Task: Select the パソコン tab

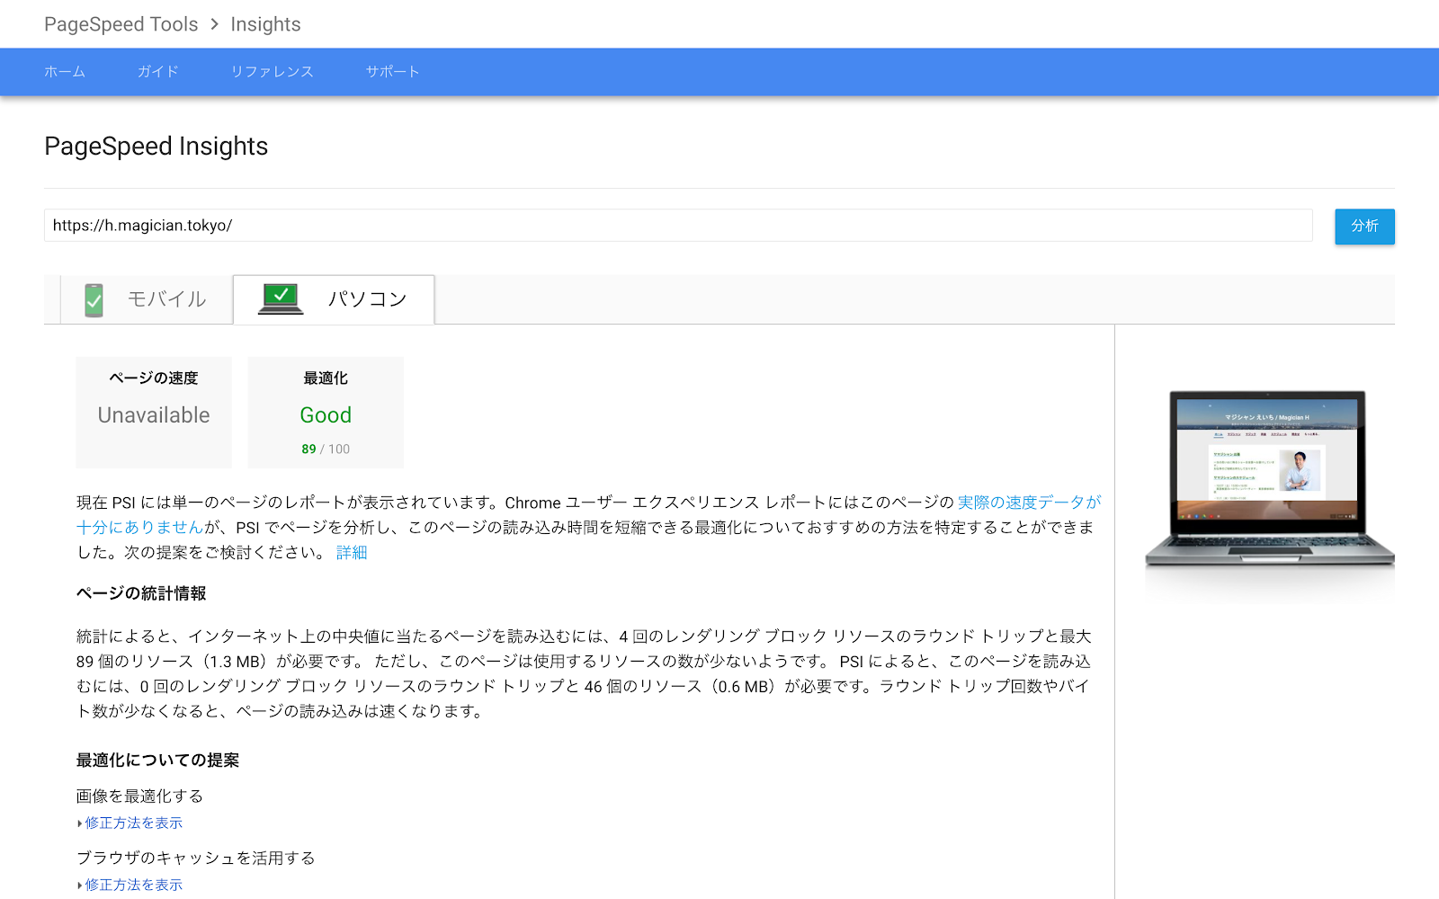Action: pos(334,299)
